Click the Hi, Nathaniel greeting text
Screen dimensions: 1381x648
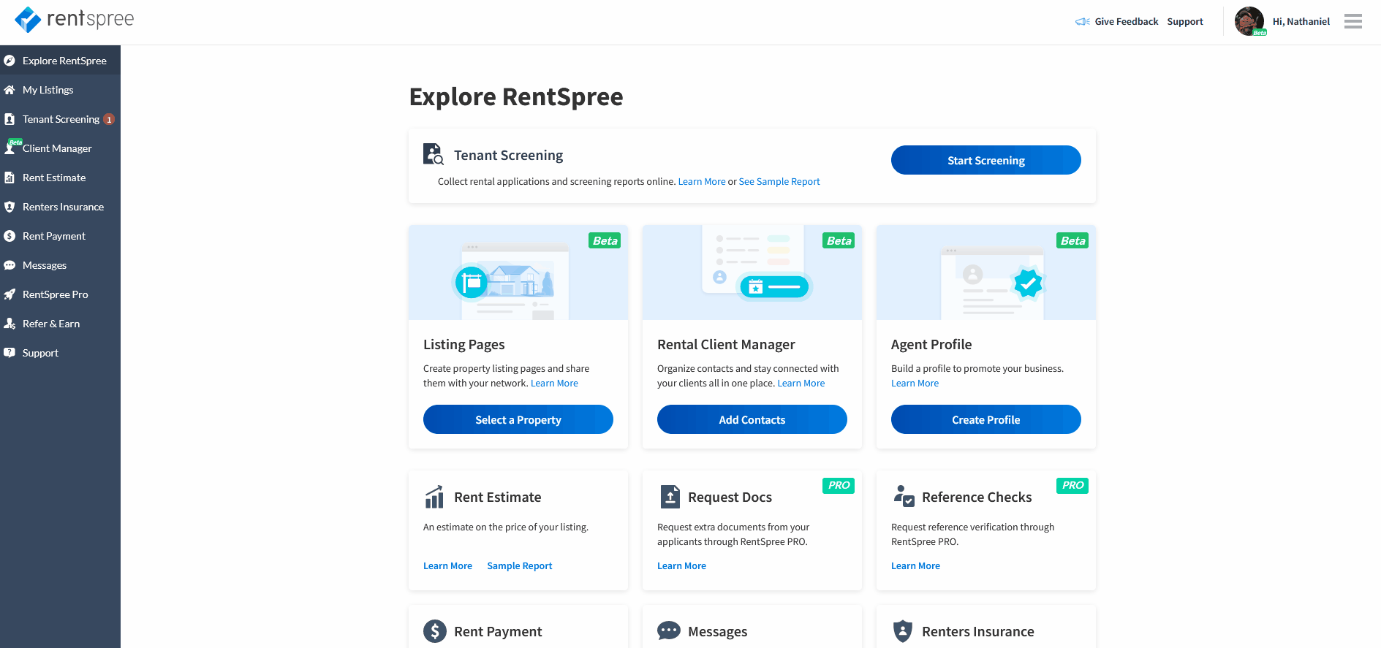click(1301, 22)
